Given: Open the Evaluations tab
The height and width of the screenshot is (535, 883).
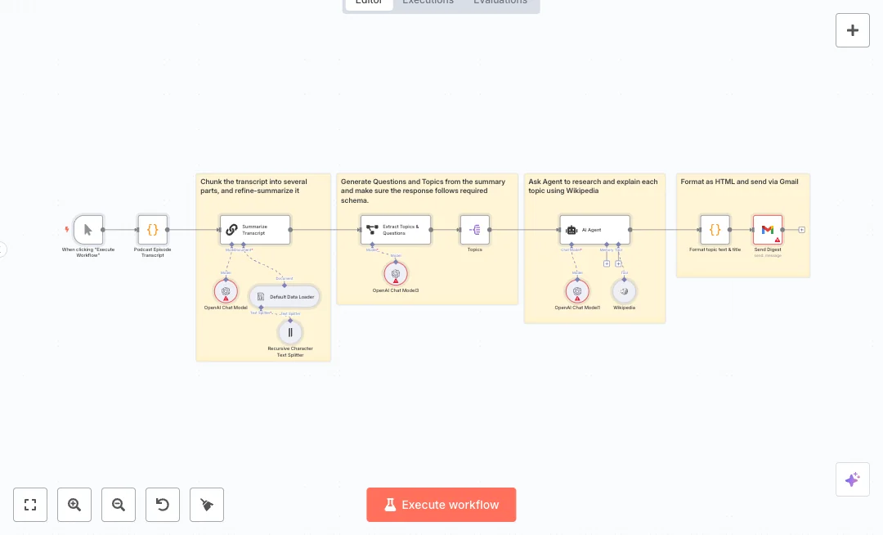Looking at the screenshot, I should [x=500, y=2].
